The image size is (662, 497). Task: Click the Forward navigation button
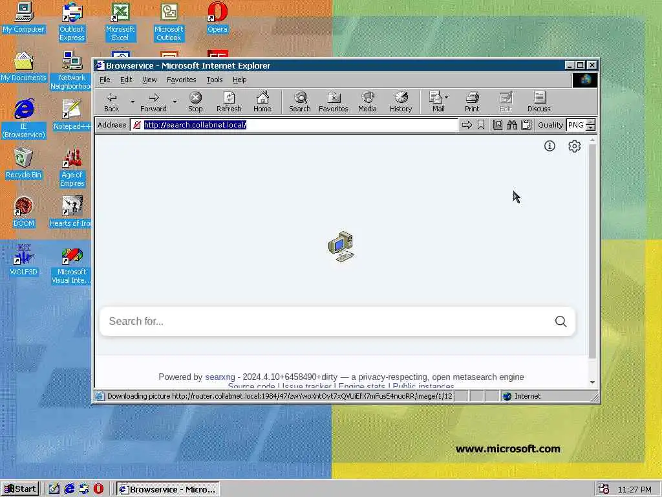tap(153, 102)
